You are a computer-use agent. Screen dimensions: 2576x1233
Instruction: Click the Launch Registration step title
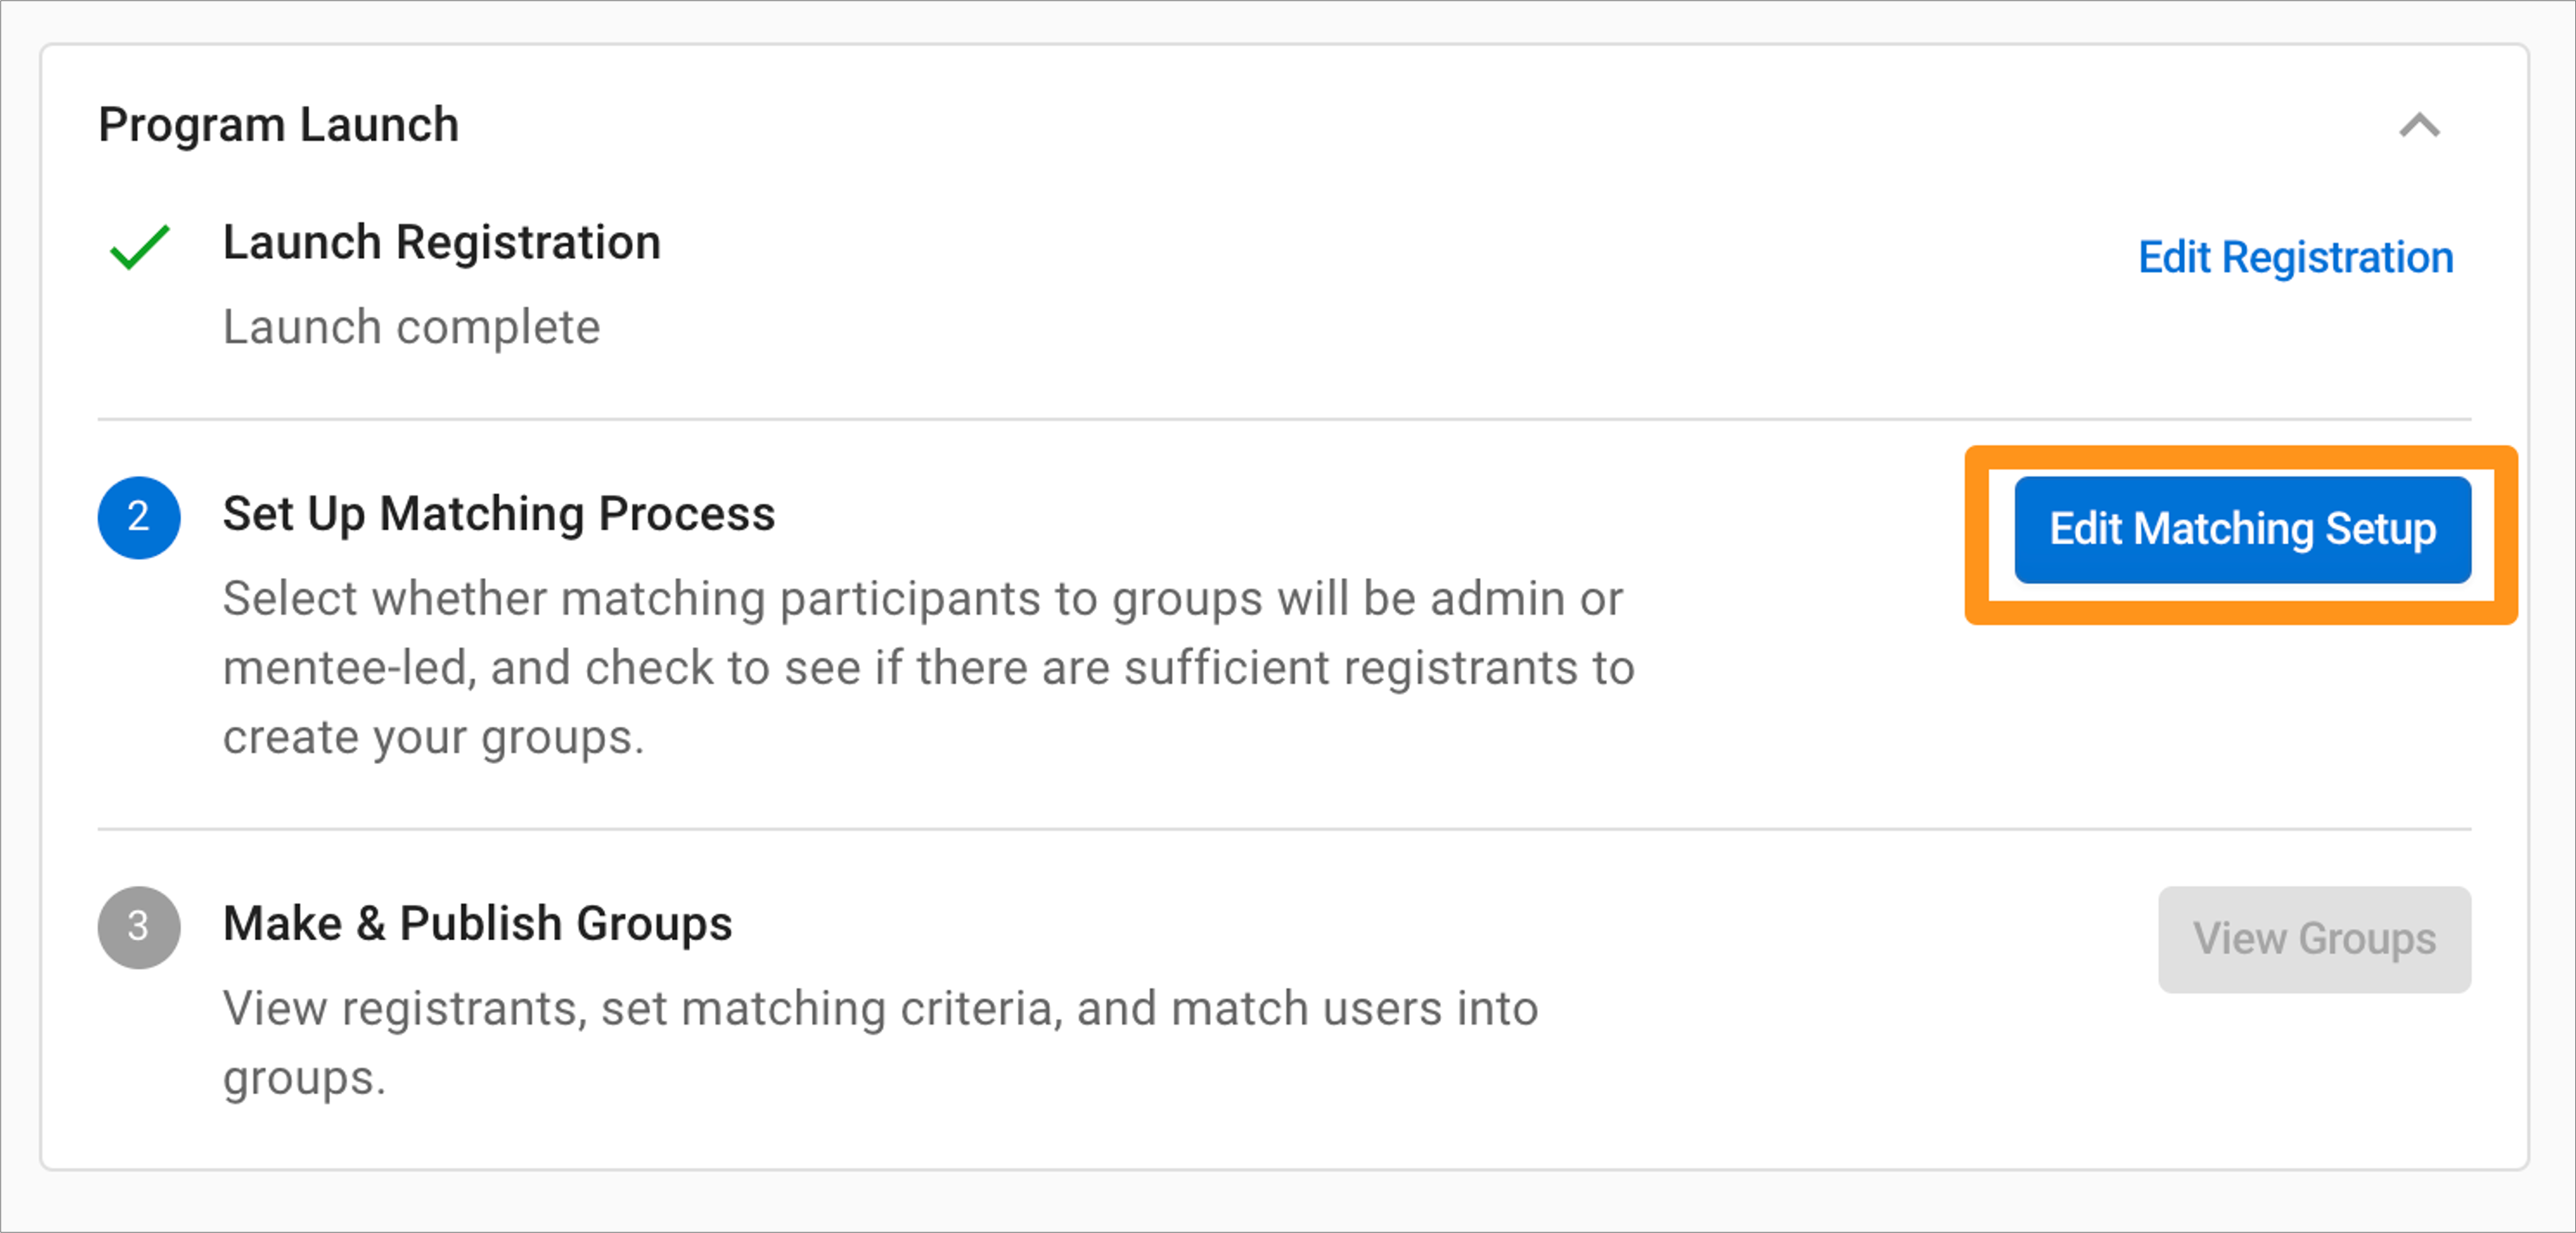click(441, 243)
